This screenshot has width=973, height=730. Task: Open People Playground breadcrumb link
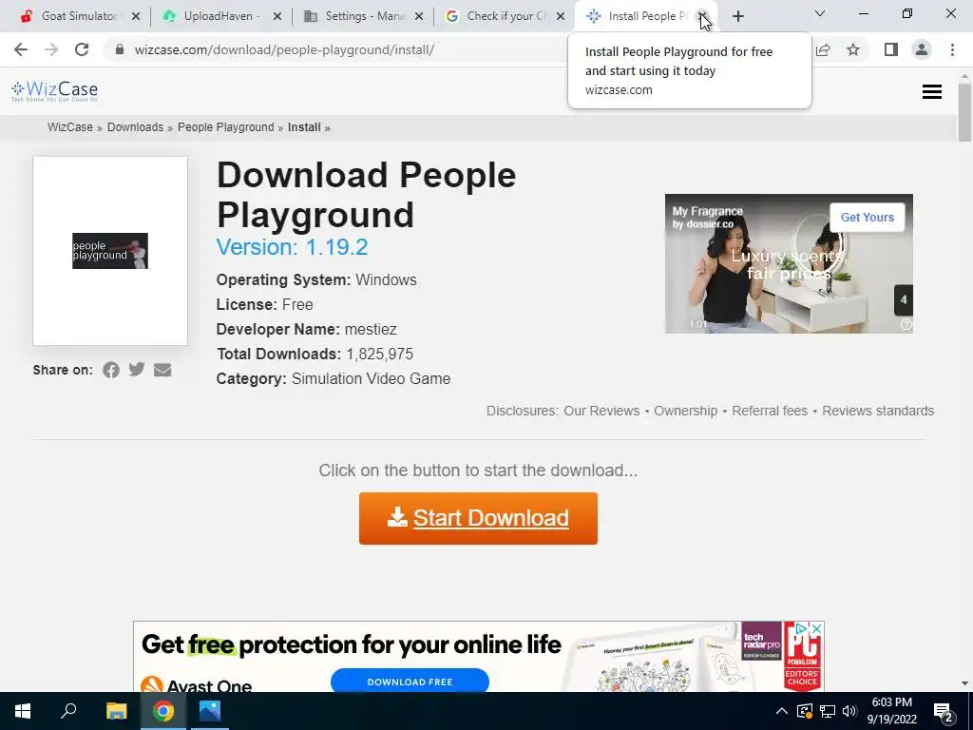pyautogui.click(x=226, y=127)
